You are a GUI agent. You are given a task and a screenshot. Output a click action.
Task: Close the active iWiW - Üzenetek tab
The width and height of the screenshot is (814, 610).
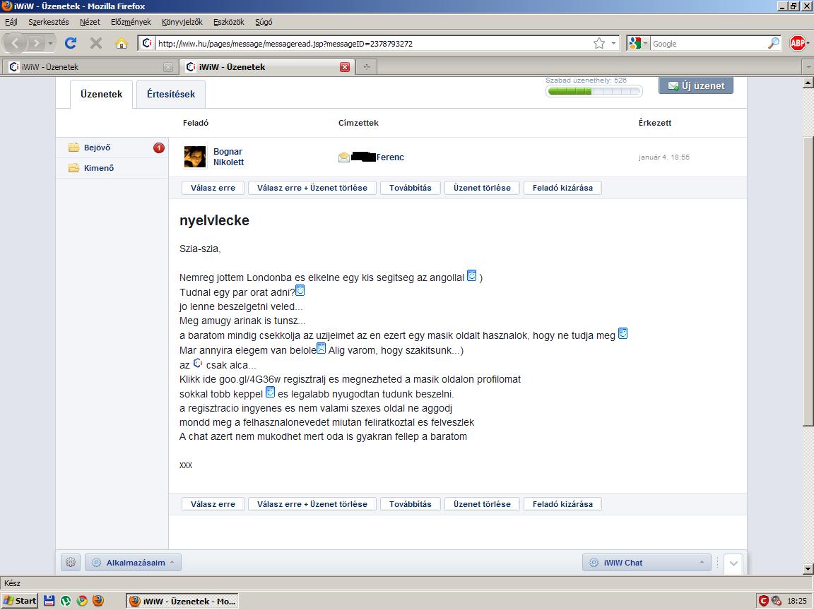point(345,67)
